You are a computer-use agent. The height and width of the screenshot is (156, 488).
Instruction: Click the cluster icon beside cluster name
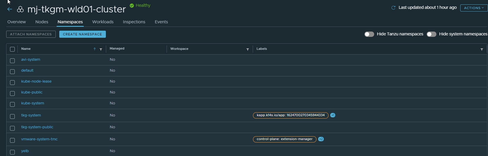click(x=20, y=9)
